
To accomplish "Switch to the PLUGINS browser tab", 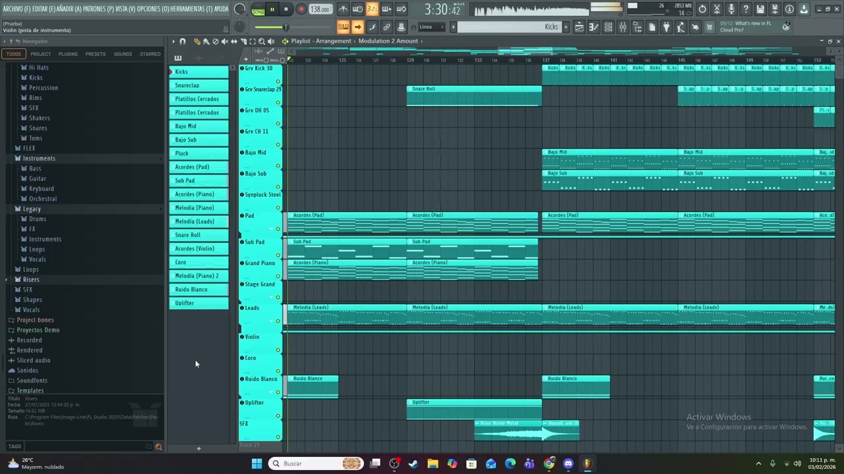I will pyautogui.click(x=68, y=54).
